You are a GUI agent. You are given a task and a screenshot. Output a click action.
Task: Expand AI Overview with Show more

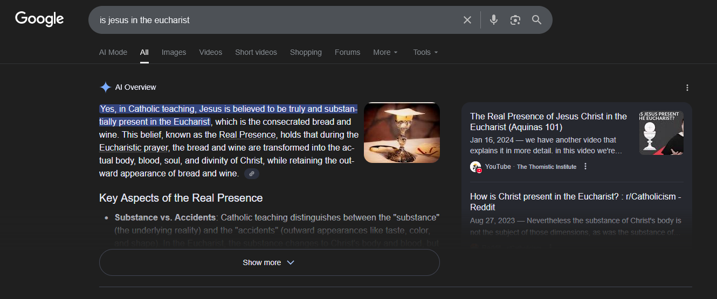click(x=269, y=262)
